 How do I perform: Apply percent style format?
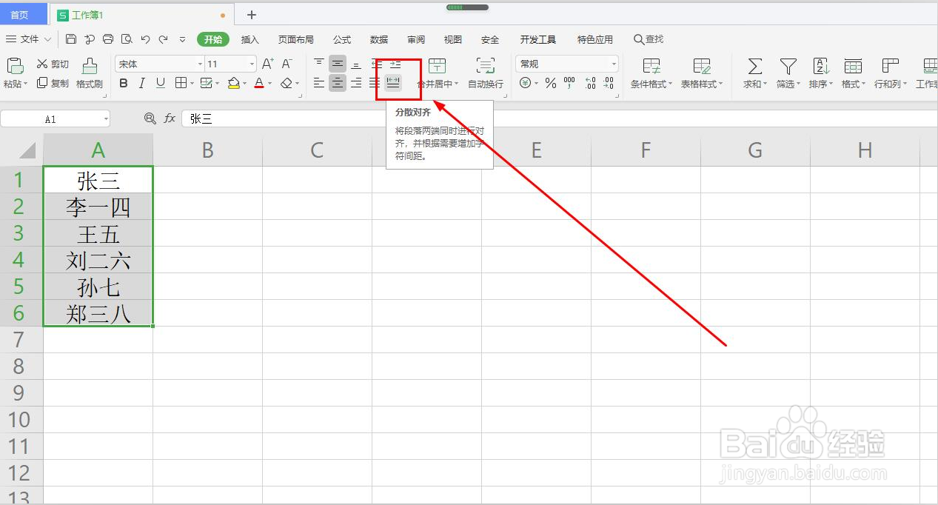(x=550, y=84)
